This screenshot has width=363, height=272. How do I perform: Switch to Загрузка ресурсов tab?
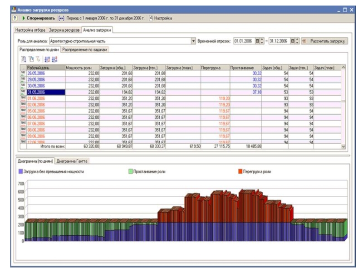[65, 30]
